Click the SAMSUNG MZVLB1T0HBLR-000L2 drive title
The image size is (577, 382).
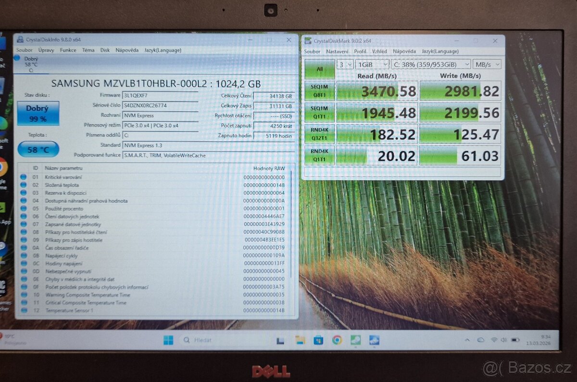click(156, 83)
